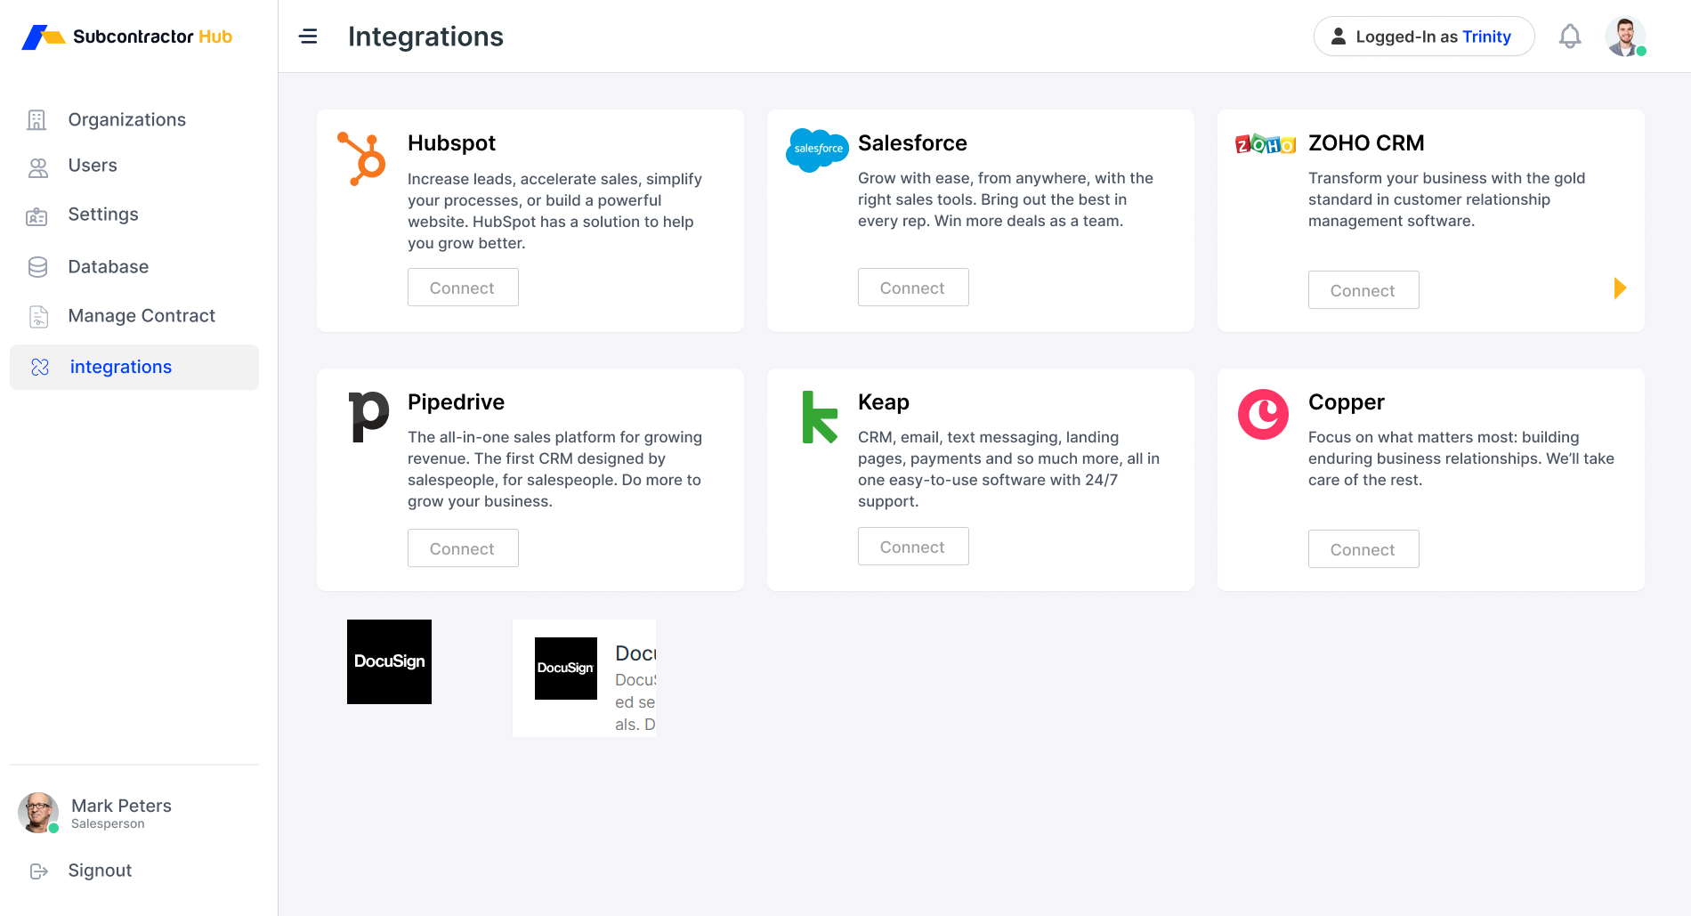Click the Hubspot card title

point(451,143)
